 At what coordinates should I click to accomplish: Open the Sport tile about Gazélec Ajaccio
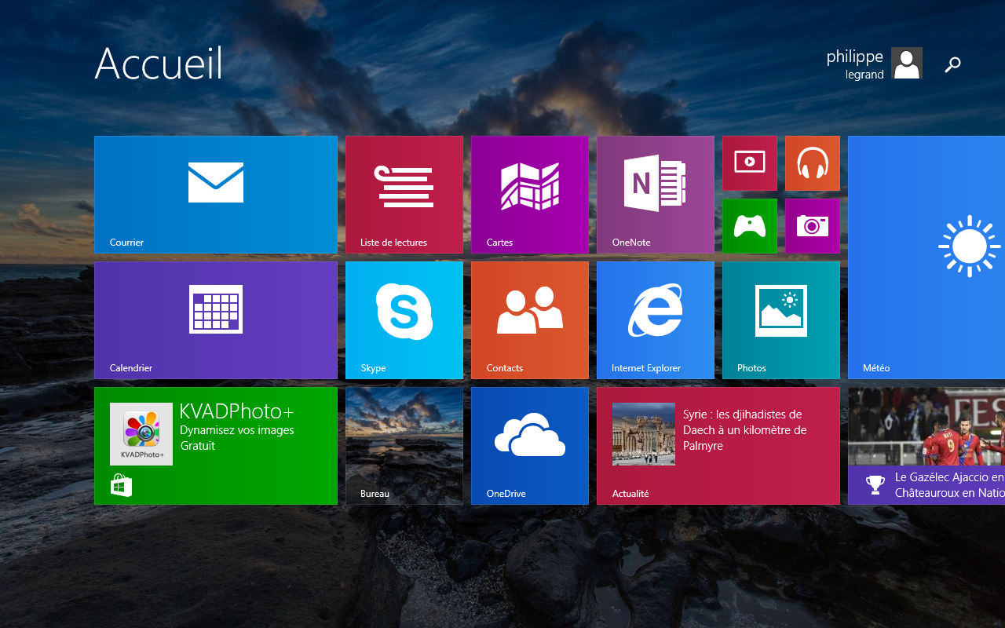pos(926,446)
